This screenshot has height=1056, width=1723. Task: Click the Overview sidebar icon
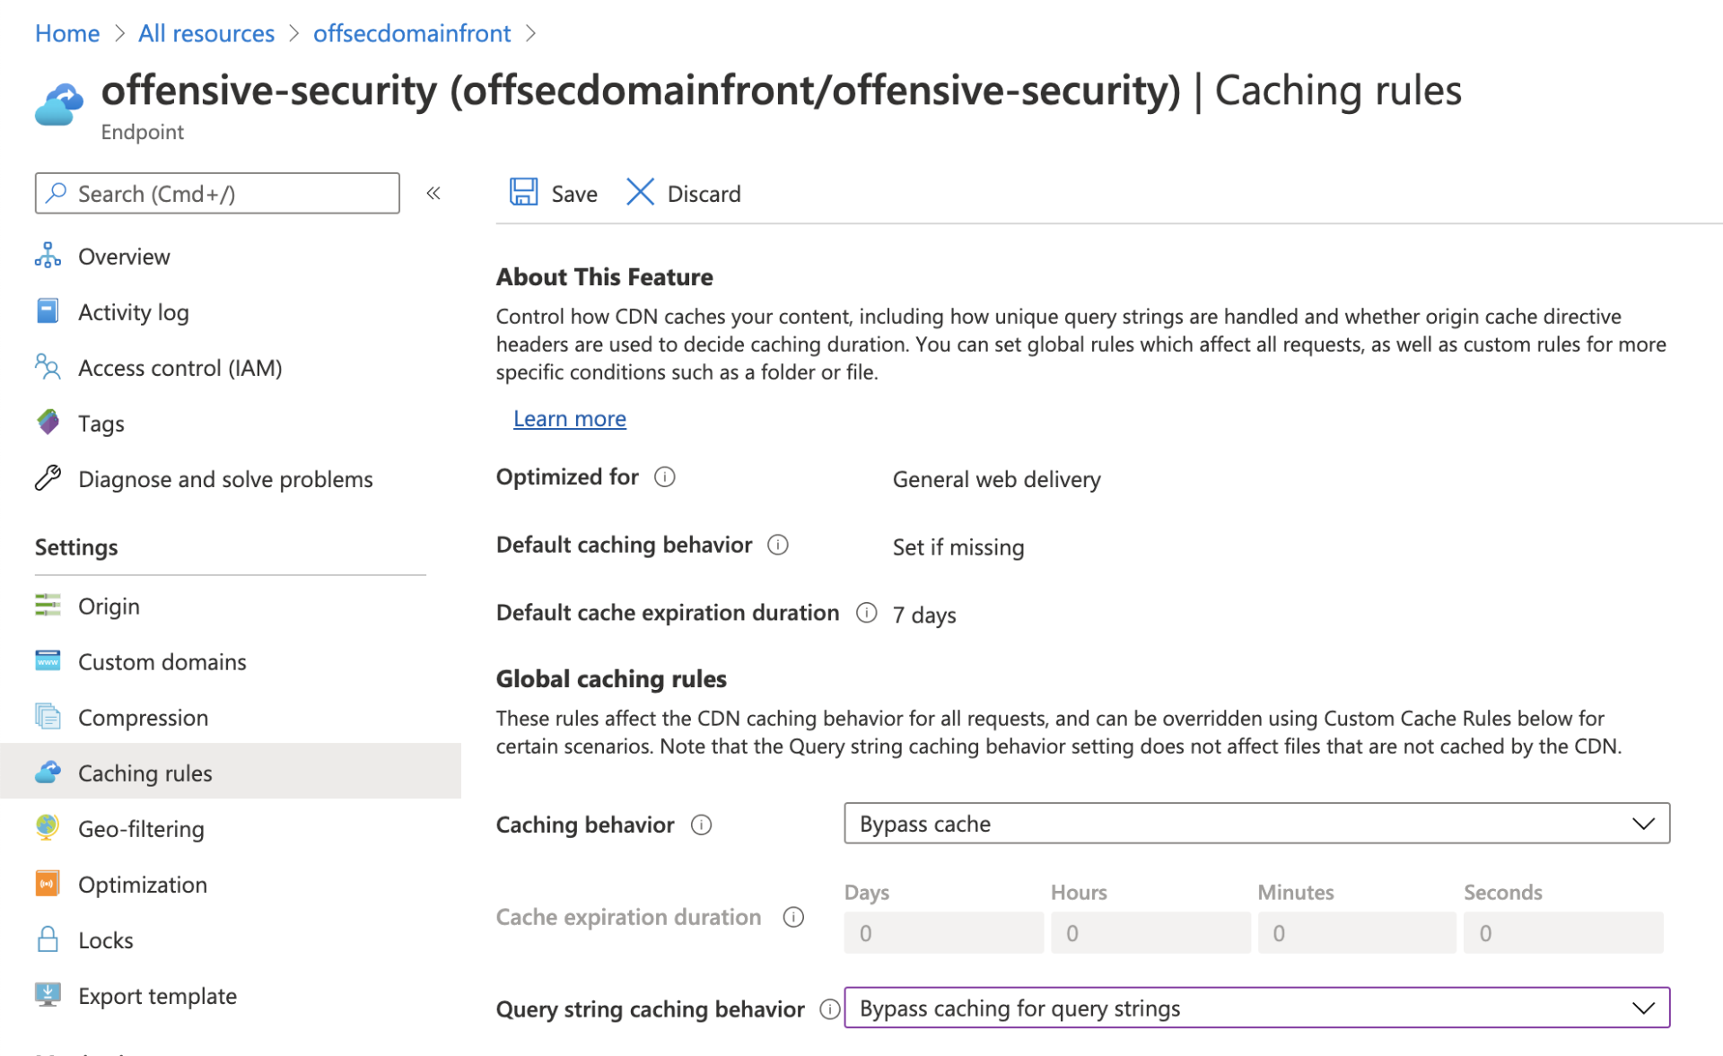click(48, 256)
